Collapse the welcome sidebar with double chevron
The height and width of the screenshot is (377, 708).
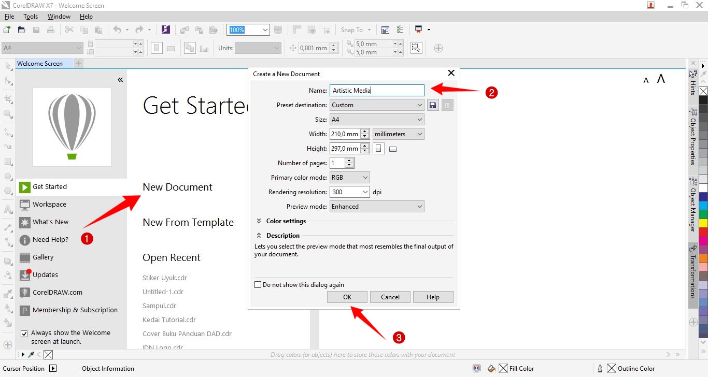120,80
